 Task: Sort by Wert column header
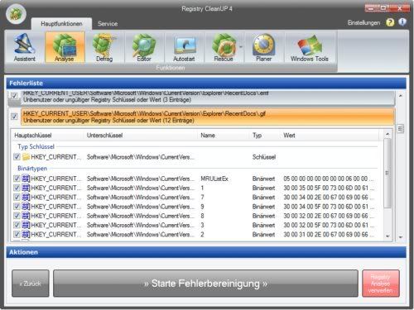coord(330,136)
